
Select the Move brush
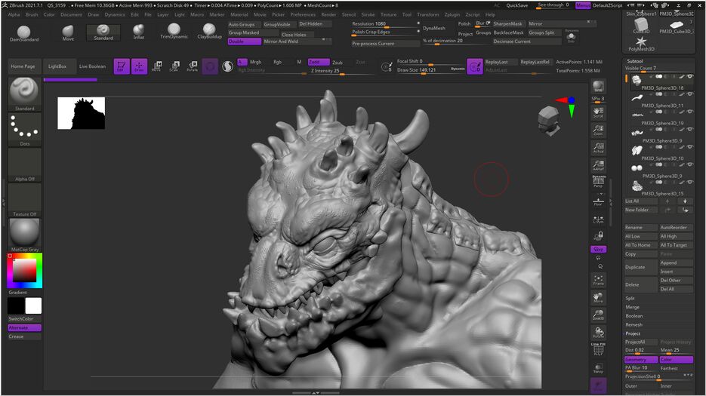68,33
